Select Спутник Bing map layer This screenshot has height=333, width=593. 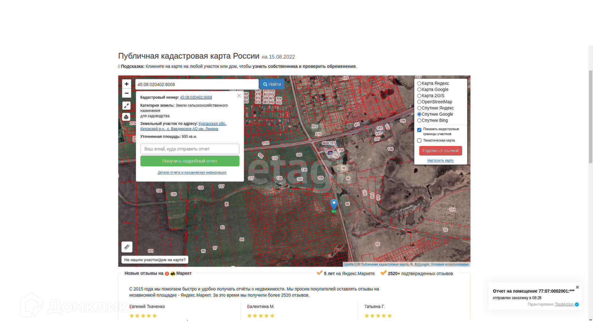pyautogui.click(x=419, y=121)
